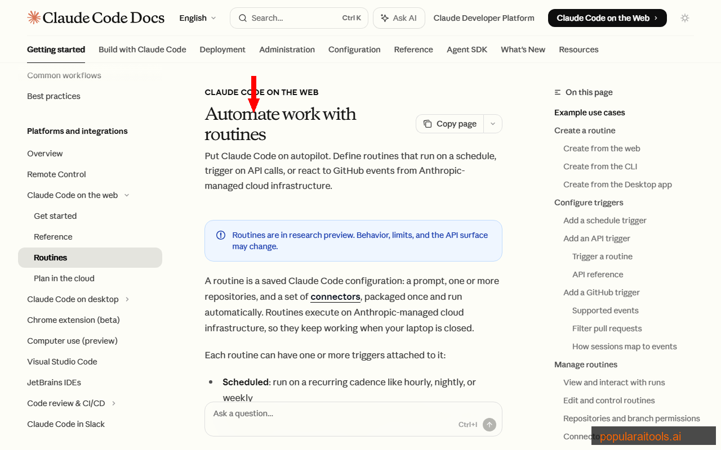Viewport: 721px width, 450px height.
Task: Expand the Claude Code on desktop section
Action: 127,299
